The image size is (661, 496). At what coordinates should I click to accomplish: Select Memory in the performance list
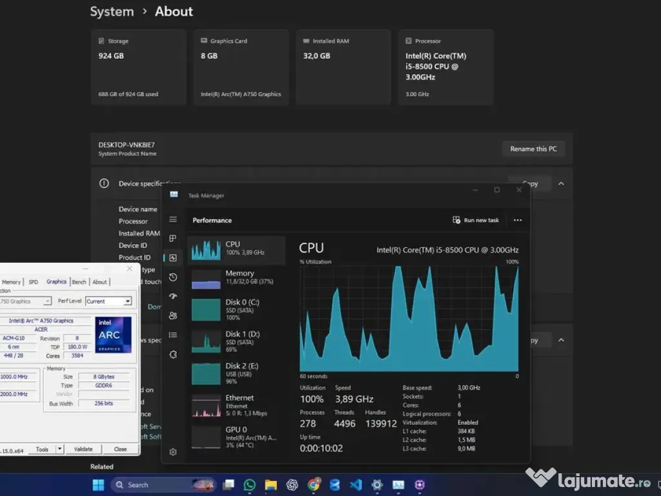point(236,279)
